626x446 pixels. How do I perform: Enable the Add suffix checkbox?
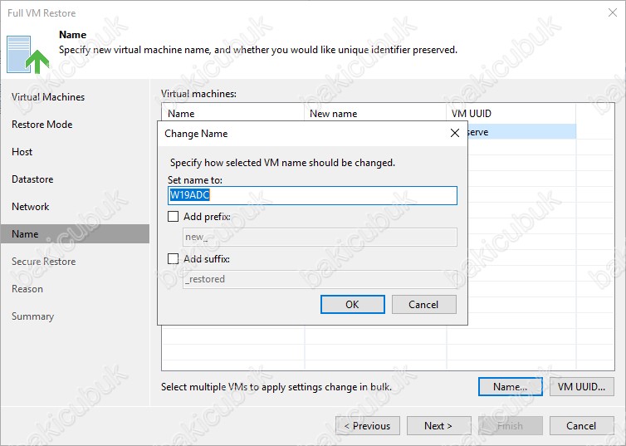173,259
